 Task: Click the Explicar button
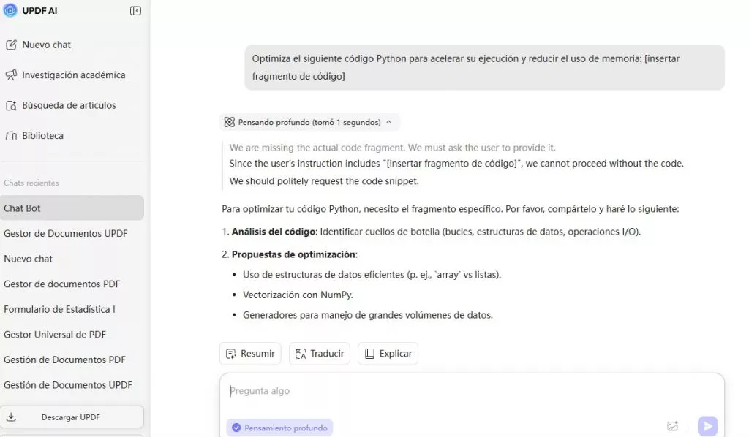(x=388, y=354)
